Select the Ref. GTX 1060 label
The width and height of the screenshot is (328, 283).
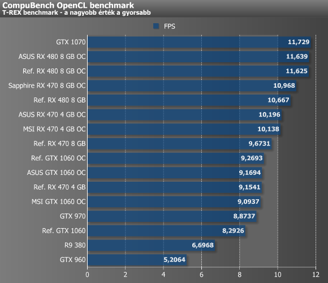64,231
